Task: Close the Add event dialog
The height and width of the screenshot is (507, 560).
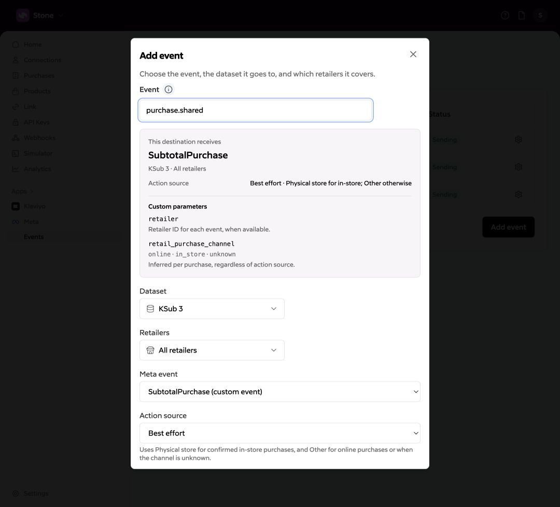Action: click(413, 54)
